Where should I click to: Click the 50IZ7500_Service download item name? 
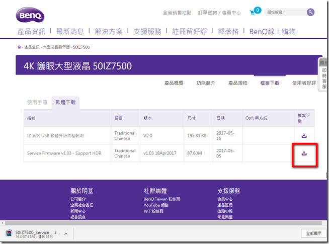[x=37, y=232]
